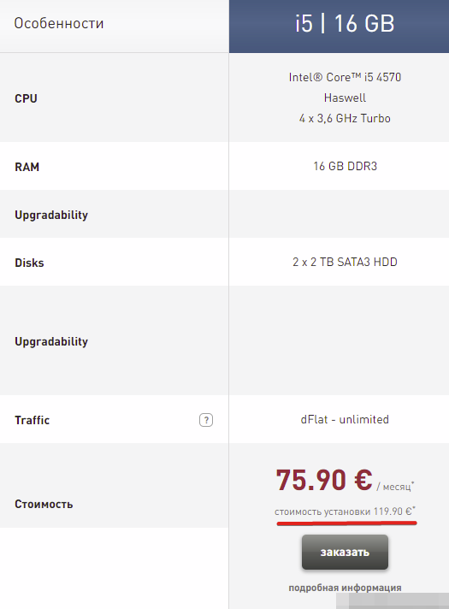The height and width of the screenshot is (609, 449).
Task: Click the 16 GB DDR3 value
Action: point(346,166)
